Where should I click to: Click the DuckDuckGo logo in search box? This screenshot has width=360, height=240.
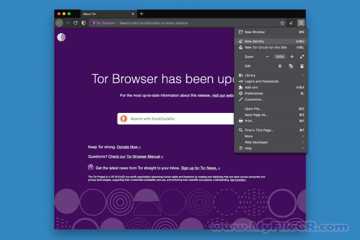click(124, 118)
